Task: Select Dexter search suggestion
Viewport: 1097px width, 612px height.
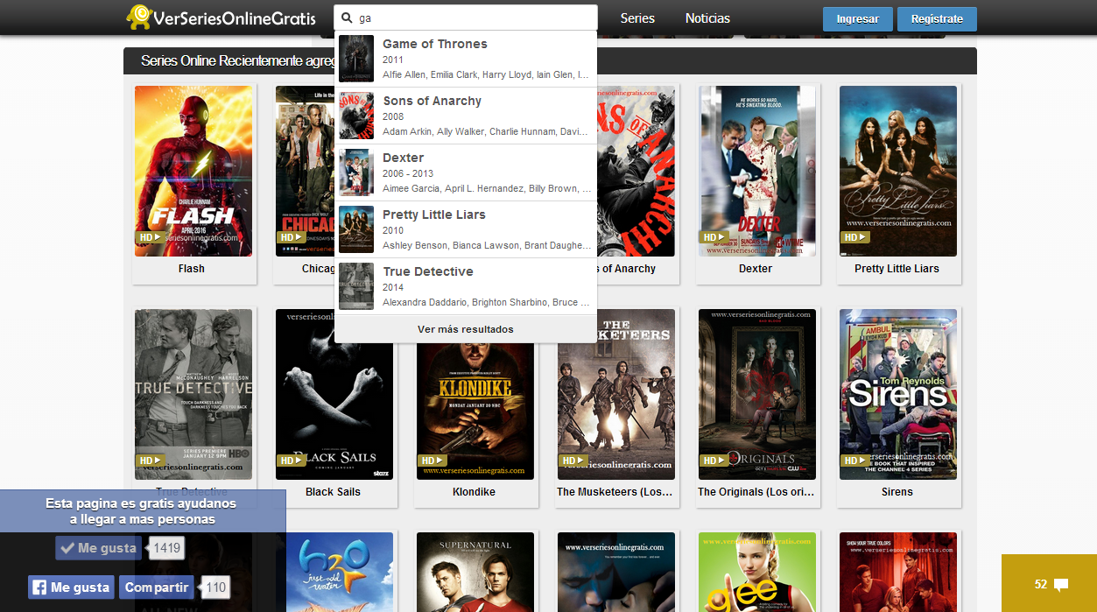Action: click(x=466, y=172)
